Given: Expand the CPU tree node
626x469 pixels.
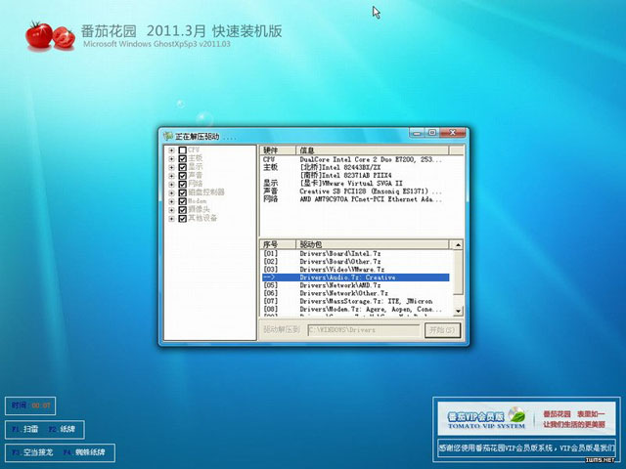Looking at the screenshot, I should pos(171,150).
